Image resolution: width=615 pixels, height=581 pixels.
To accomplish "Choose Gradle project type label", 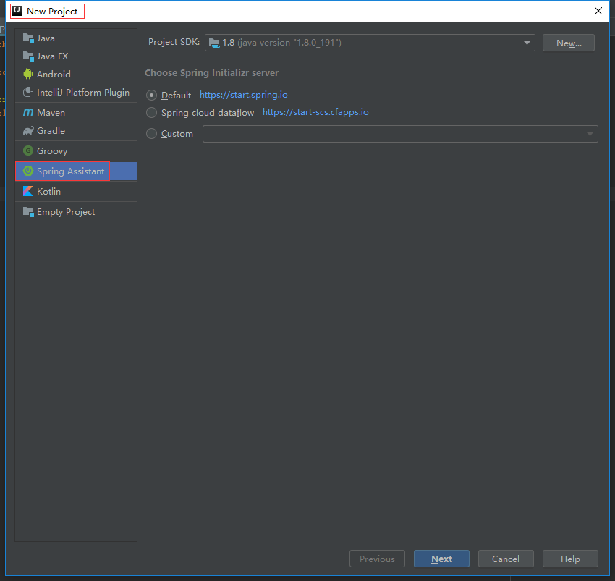I will [51, 131].
